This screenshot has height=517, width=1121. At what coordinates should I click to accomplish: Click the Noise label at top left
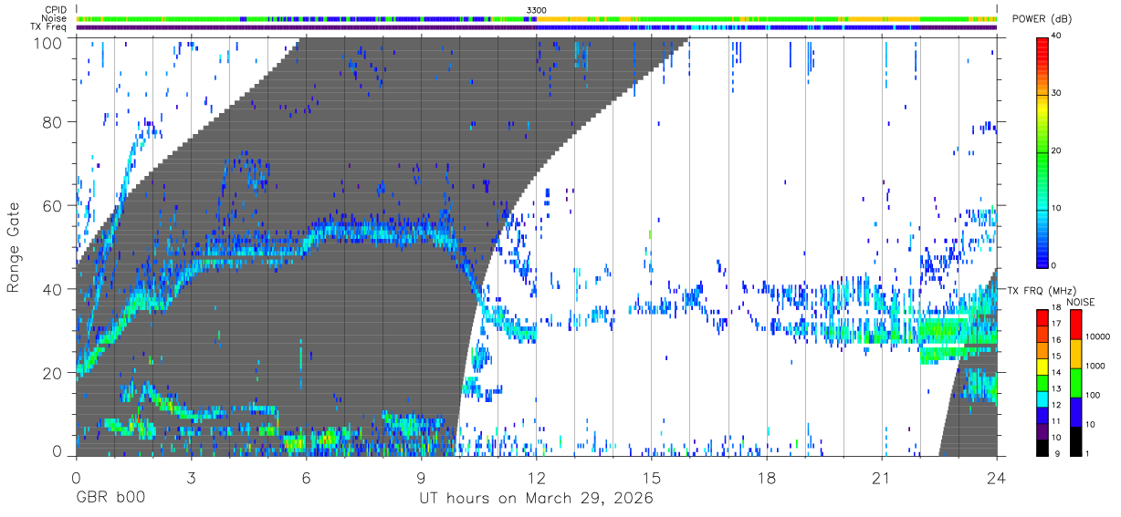coord(56,18)
